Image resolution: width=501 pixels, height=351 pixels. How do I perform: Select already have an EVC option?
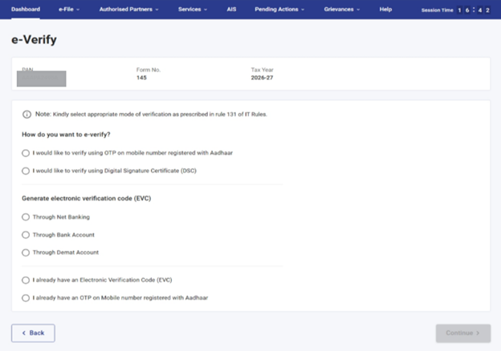26,280
